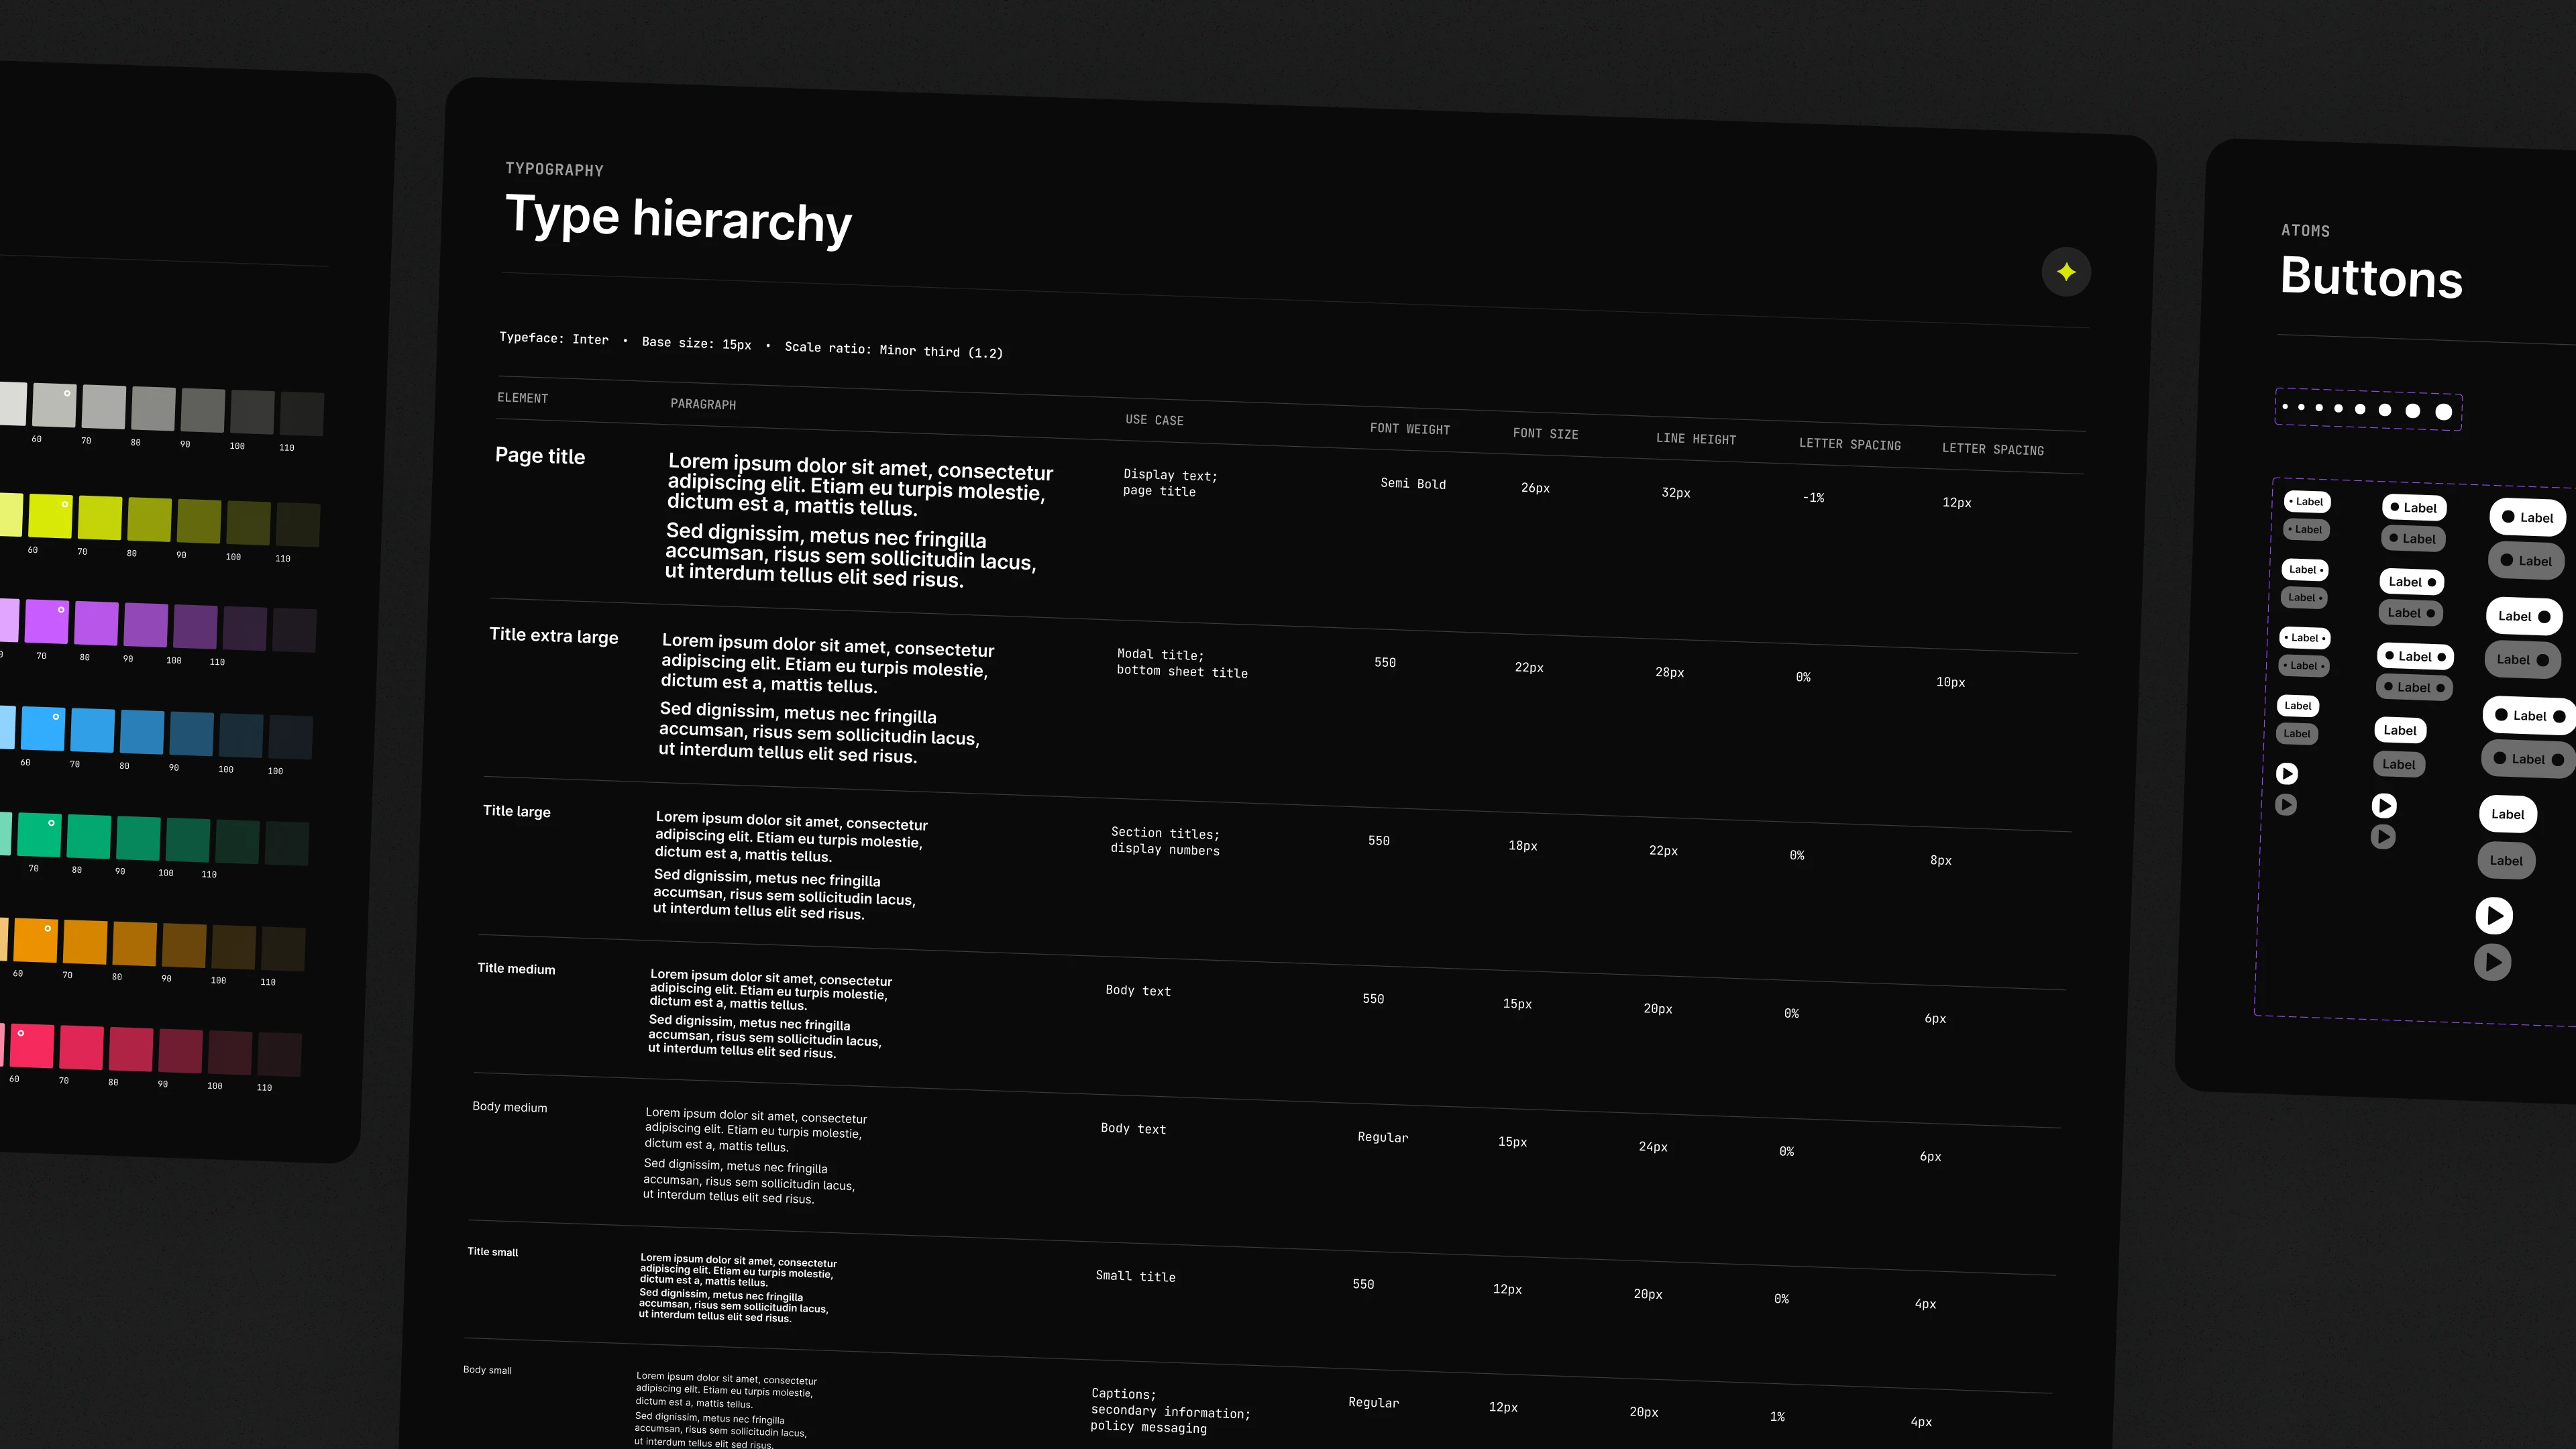
Task: Click the largest gray play button
Action: [x=2492, y=962]
